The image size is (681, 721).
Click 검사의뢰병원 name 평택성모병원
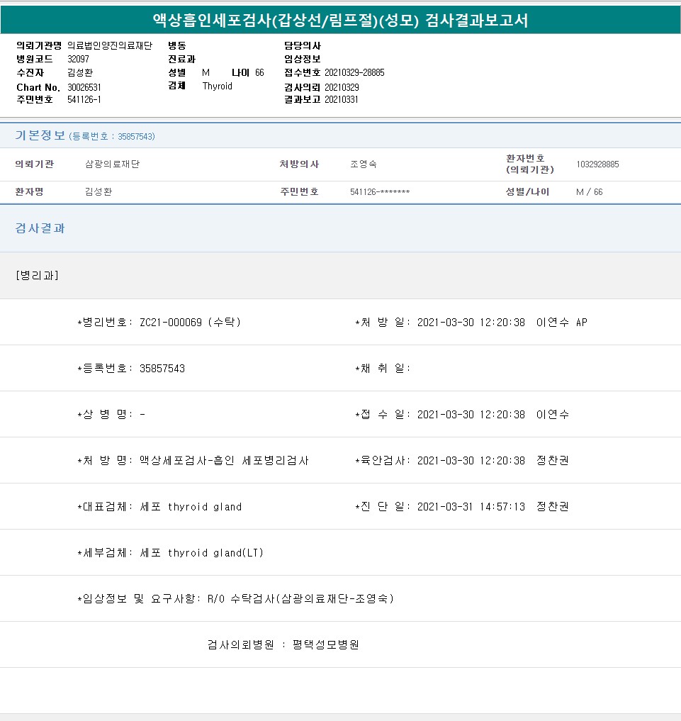pos(325,644)
